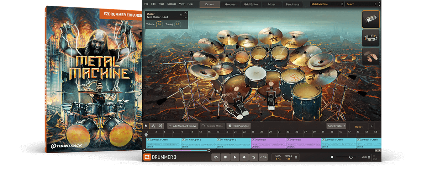Viewport: 427px width, 173px height.
Task: Select the scissors cut tool
Action: coord(160,126)
